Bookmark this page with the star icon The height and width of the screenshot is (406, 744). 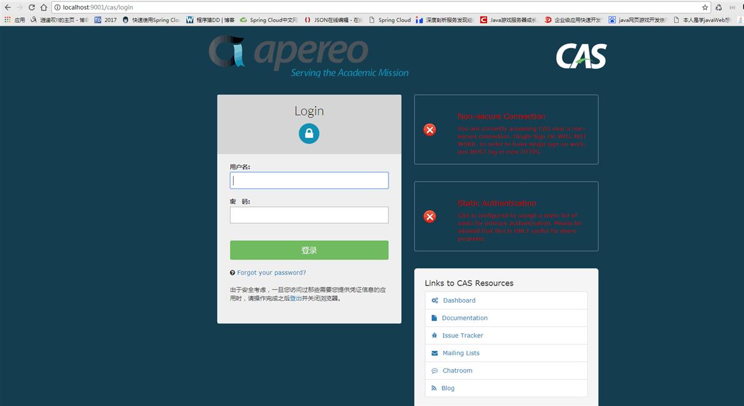[x=705, y=7]
